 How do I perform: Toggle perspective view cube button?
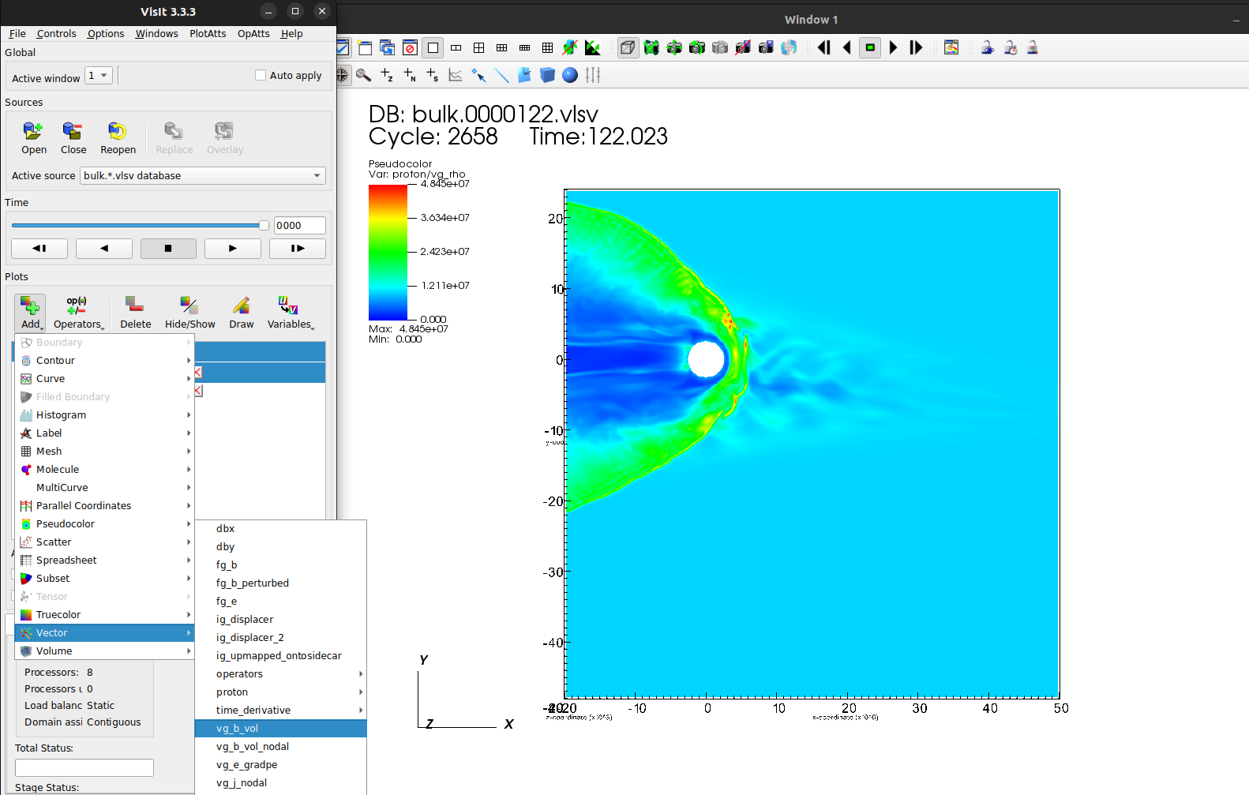628,48
